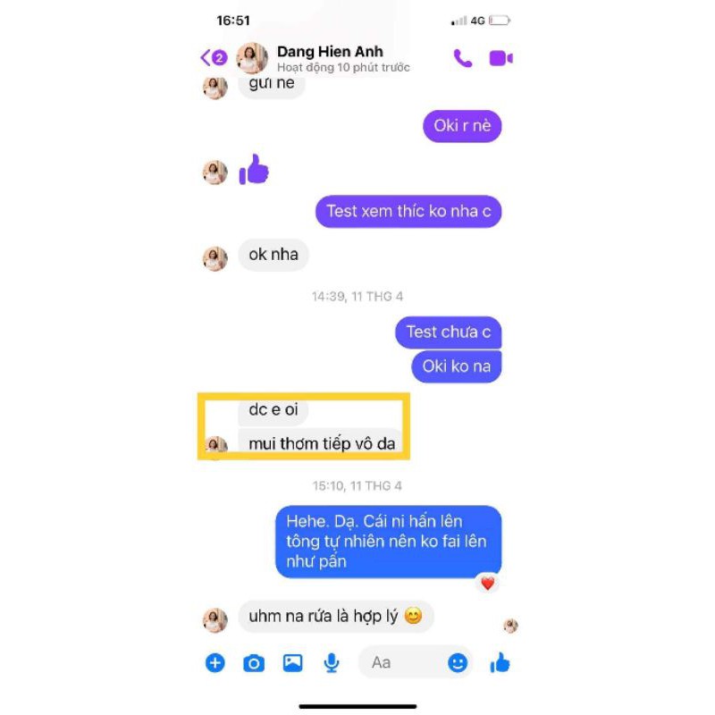Tap the back arrow with unread badge
Viewport: 715px width, 715px height.
(x=214, y=58)
